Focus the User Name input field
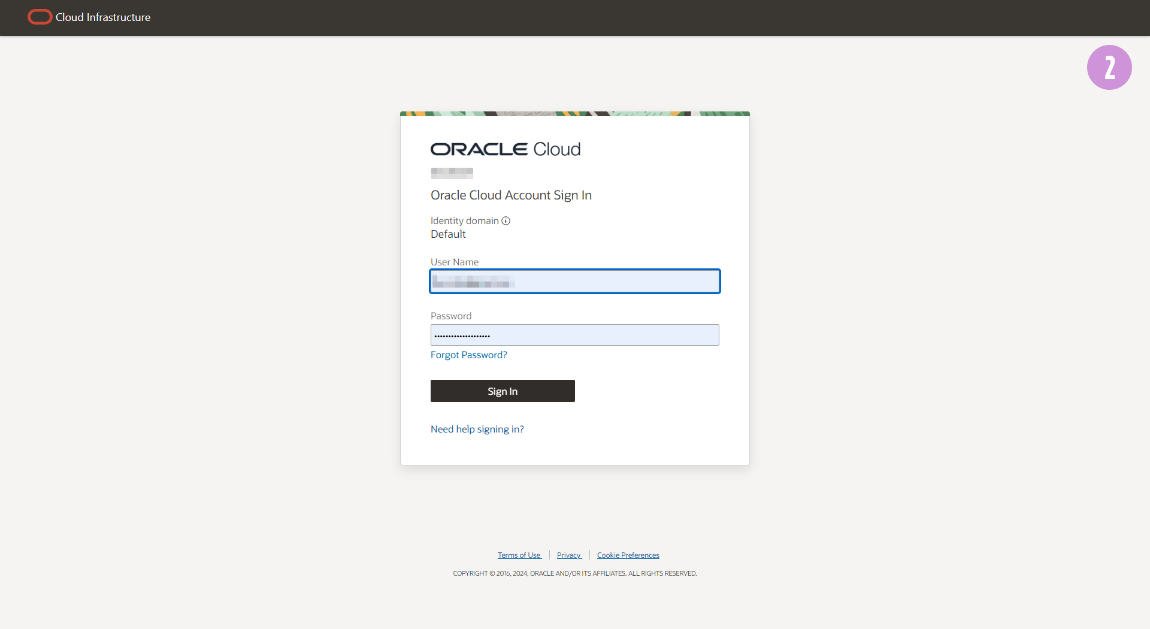 pos(575,282)
